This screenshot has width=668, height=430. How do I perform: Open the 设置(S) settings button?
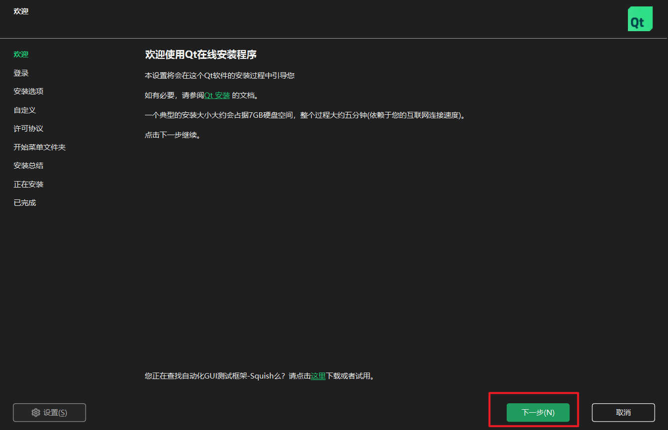coord(49,412)
